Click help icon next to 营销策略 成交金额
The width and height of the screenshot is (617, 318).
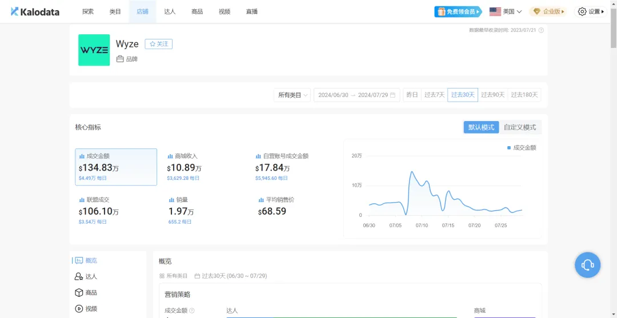click(x=191, y=311)
